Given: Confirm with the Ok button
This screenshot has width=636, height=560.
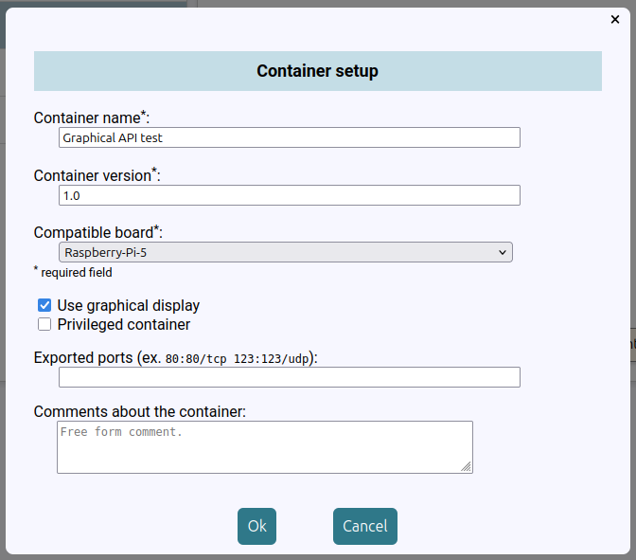Looking at the screenshot, I should 256,526.
